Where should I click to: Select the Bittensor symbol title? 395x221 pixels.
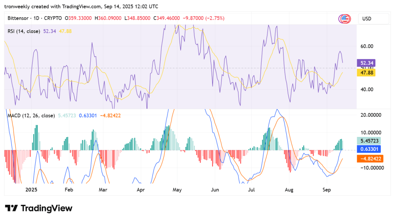18,18
